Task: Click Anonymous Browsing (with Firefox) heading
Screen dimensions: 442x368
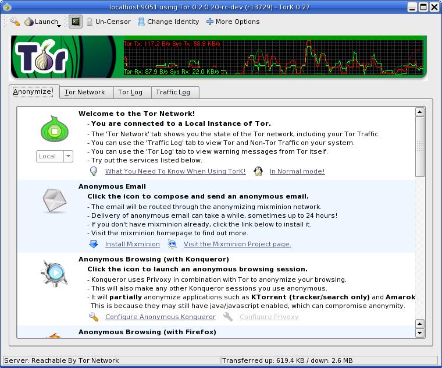Action: [x=147, y=332]
